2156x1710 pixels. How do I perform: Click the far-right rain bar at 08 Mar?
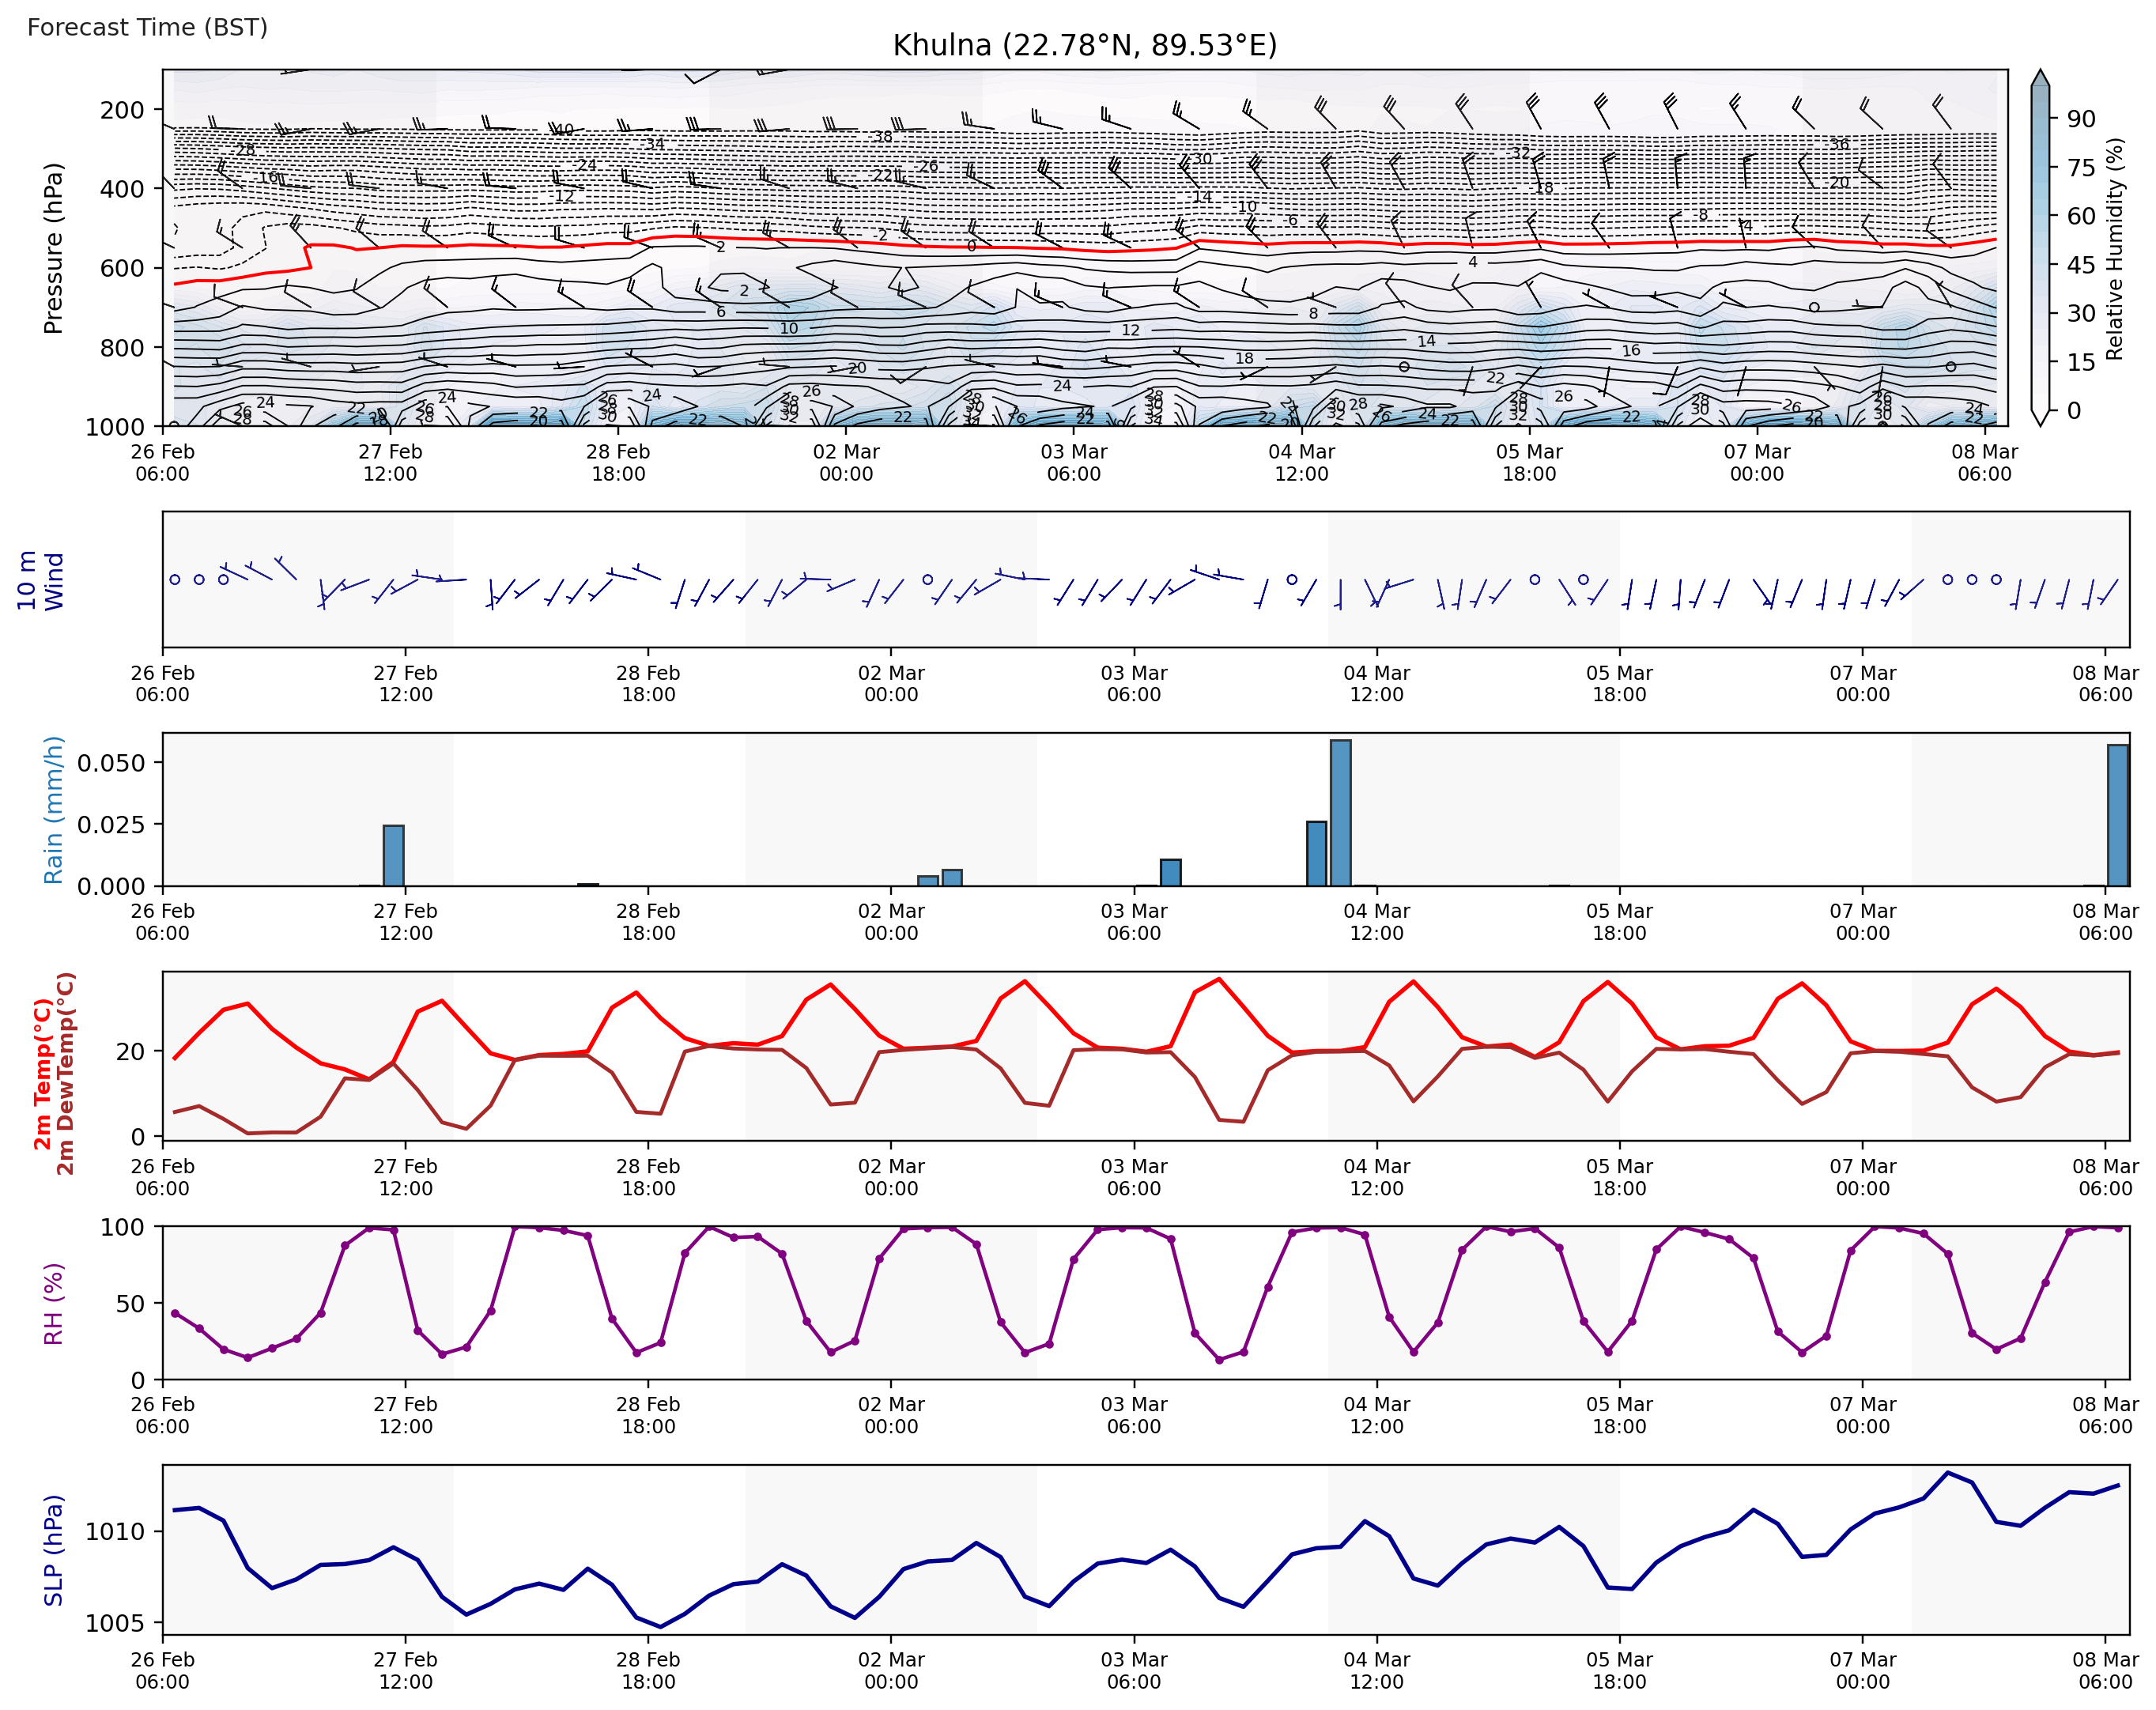(x=2117, y=815)
